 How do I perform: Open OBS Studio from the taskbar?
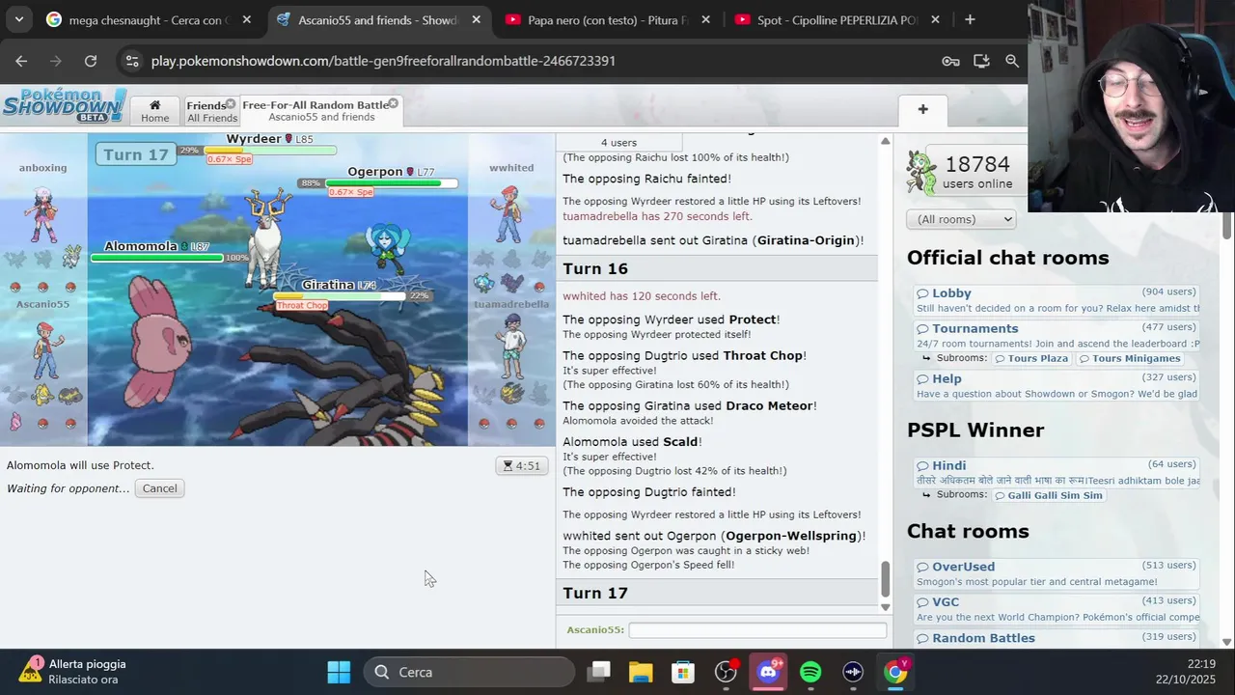point(726,672)
